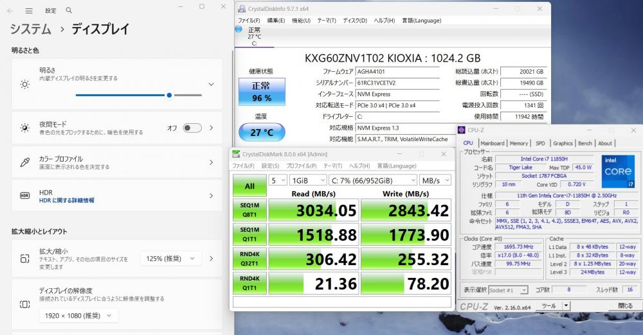
Task: Open the C: drive selection dropdown in CrystalDiskMark
Action: pyautogui.click(x=373, y=180)
